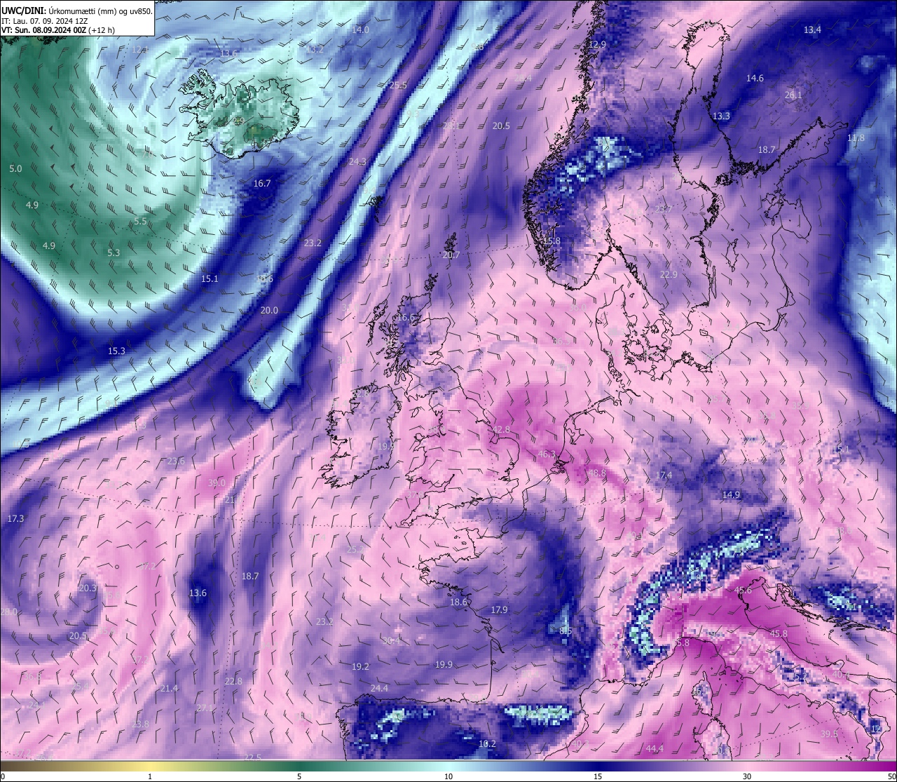Image resolution: width=897 pixels, height=782 pixels.
Task: Click the 21.4 value in southwest Atlantic
Action: (x=169, y=689)
